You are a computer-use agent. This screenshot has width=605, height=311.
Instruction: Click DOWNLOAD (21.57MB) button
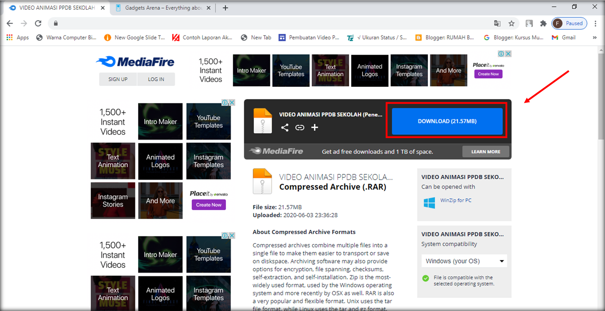pyautogui.click(x=447, y=121)
